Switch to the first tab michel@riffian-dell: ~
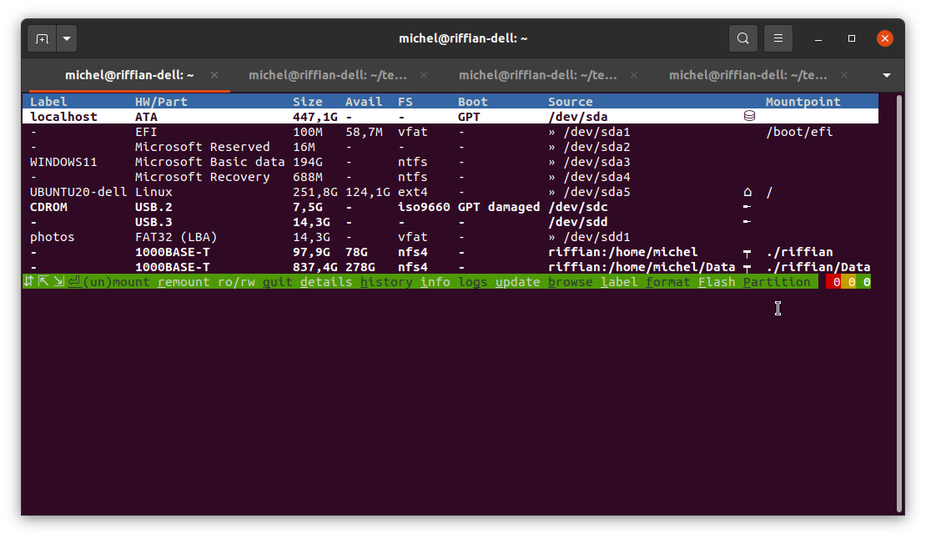The width and height of the screenshot is (926, 539). [129, 75]
